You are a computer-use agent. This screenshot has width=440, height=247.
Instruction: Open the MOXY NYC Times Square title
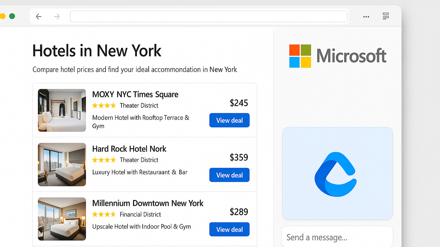[135, 94]
